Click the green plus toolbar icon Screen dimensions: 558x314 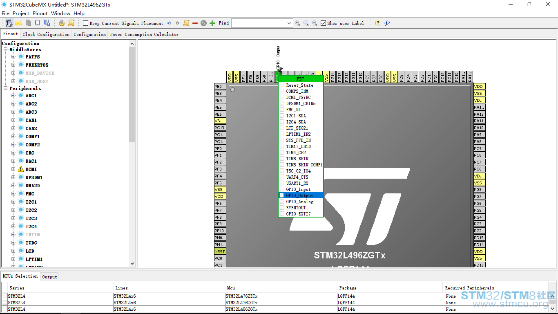pos(212,23)
